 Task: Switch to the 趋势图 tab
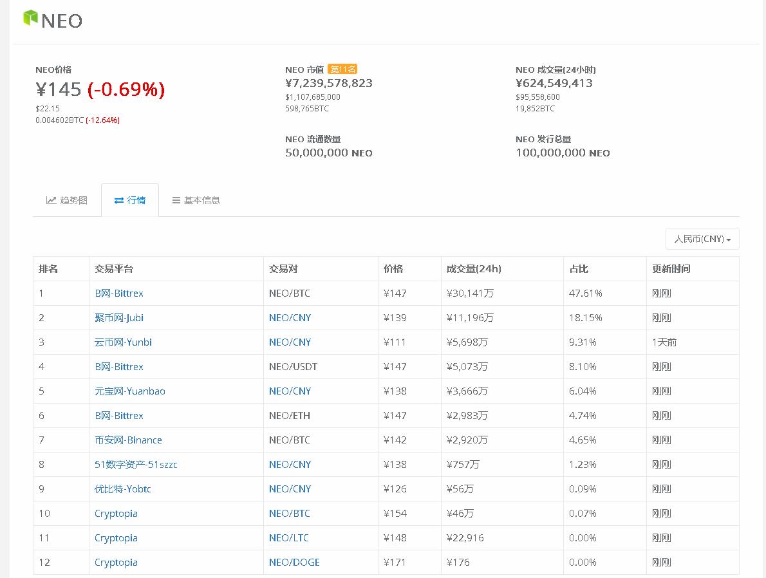pos(67,200)
